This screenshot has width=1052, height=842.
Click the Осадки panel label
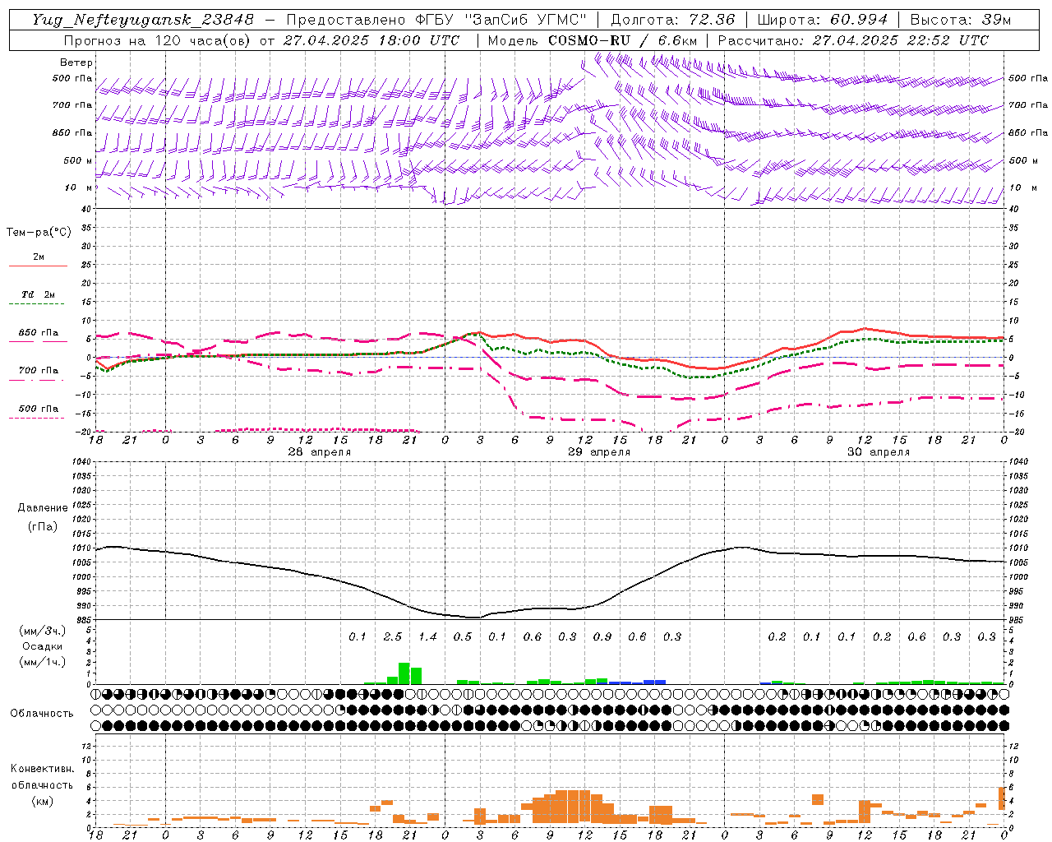click(x=43, y=646)
